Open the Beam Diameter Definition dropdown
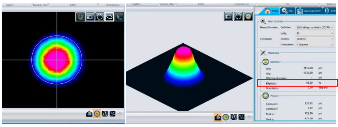The image size is (338, 127). pos(315,27)
